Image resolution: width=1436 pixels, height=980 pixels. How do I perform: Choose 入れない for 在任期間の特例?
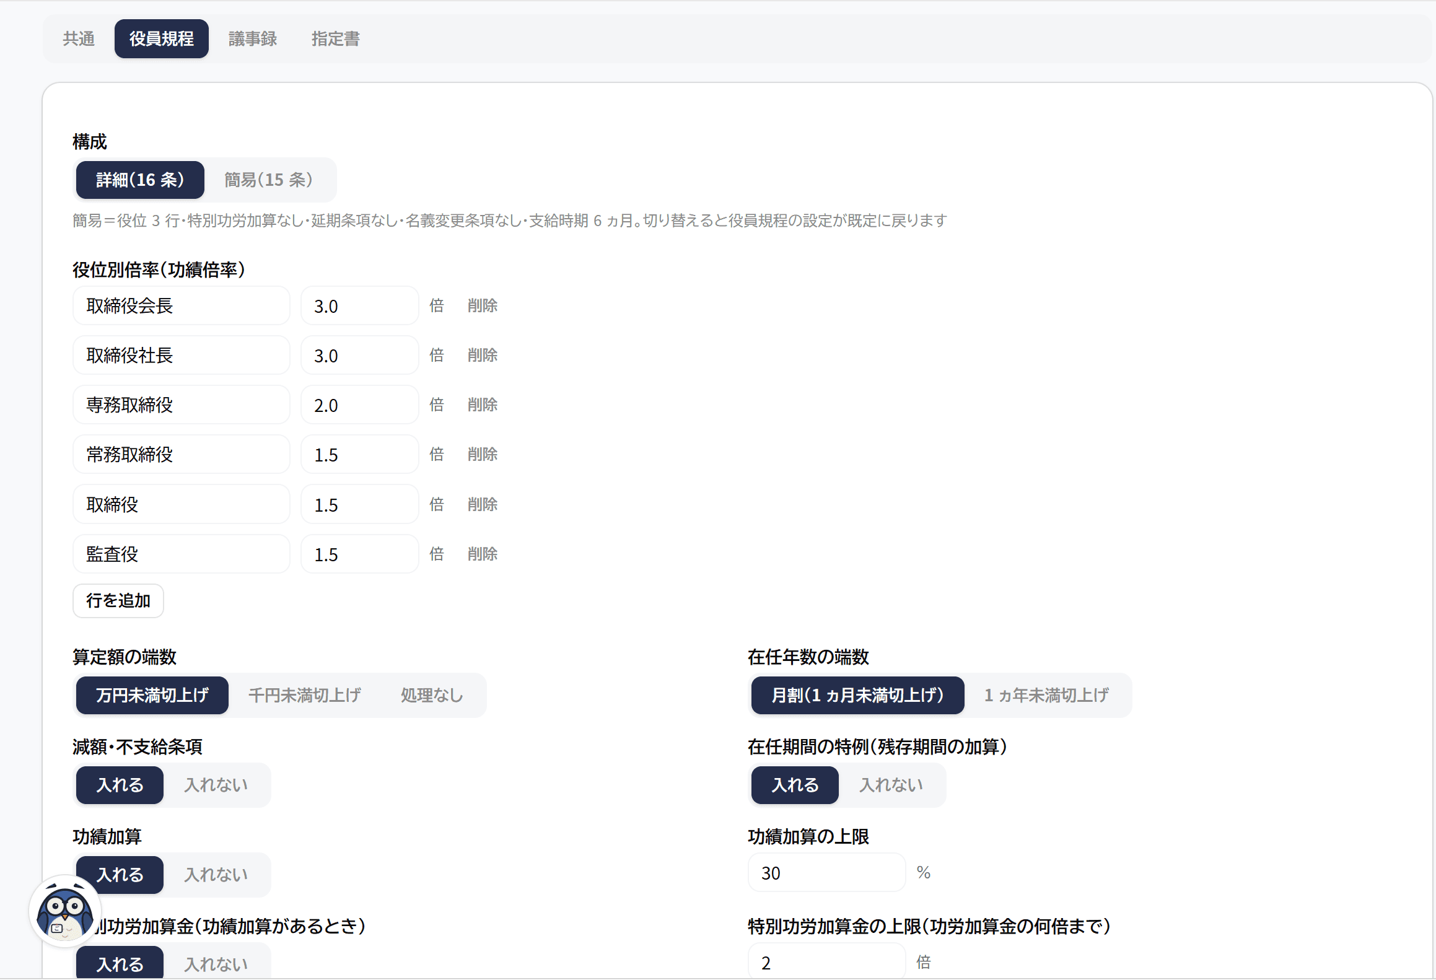point(891,785)
